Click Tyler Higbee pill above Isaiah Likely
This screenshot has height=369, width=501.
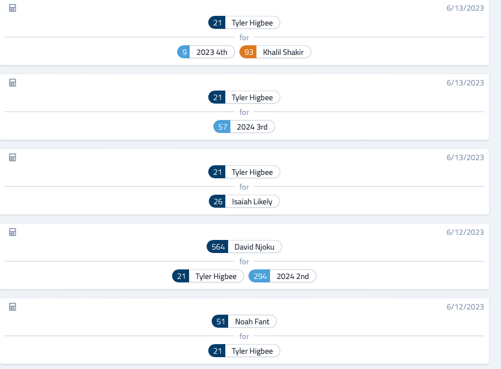pyautogui.click(x=244, y=172)
